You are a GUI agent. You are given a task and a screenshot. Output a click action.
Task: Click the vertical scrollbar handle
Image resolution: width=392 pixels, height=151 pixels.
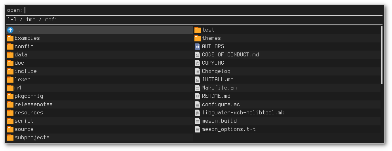tap(381, 55)
